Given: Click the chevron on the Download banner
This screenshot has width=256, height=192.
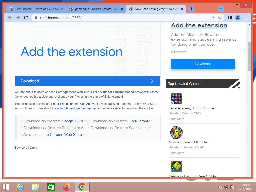Looking at the screenshot, I should pos(152,81).
